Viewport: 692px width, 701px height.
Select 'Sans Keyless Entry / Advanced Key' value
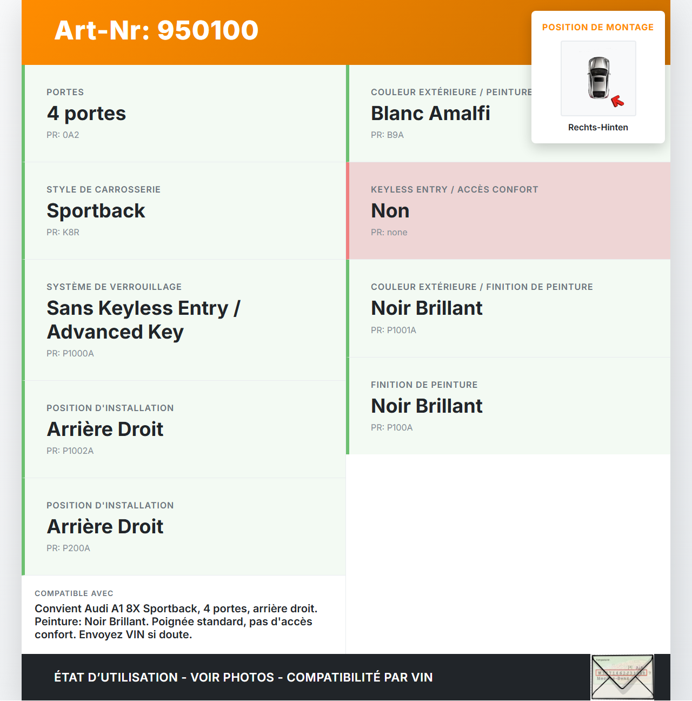point(143,320)
